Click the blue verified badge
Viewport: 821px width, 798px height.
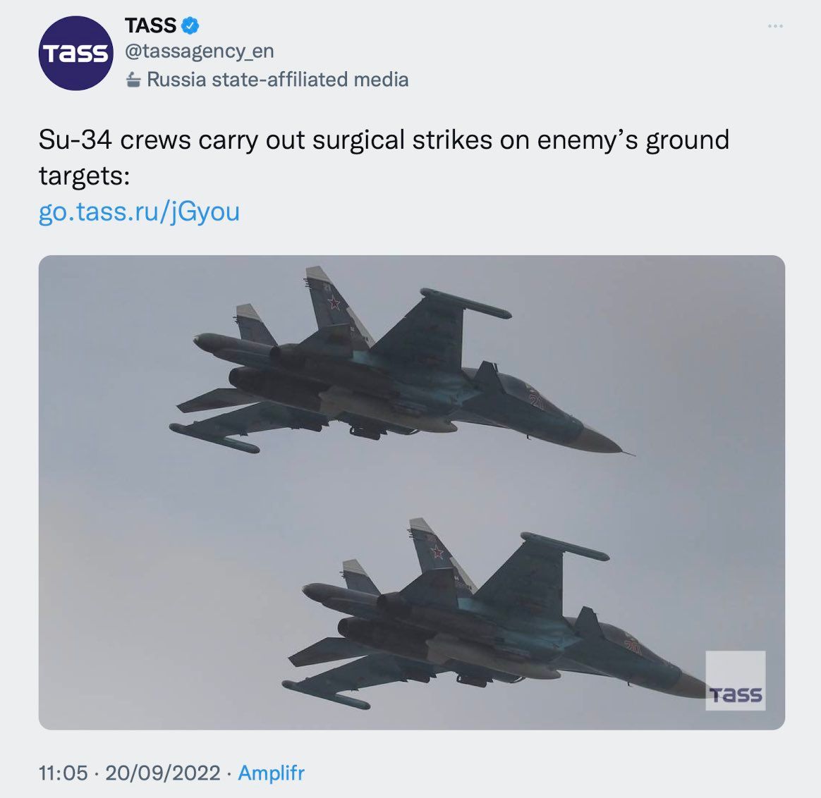coord(190,26)
